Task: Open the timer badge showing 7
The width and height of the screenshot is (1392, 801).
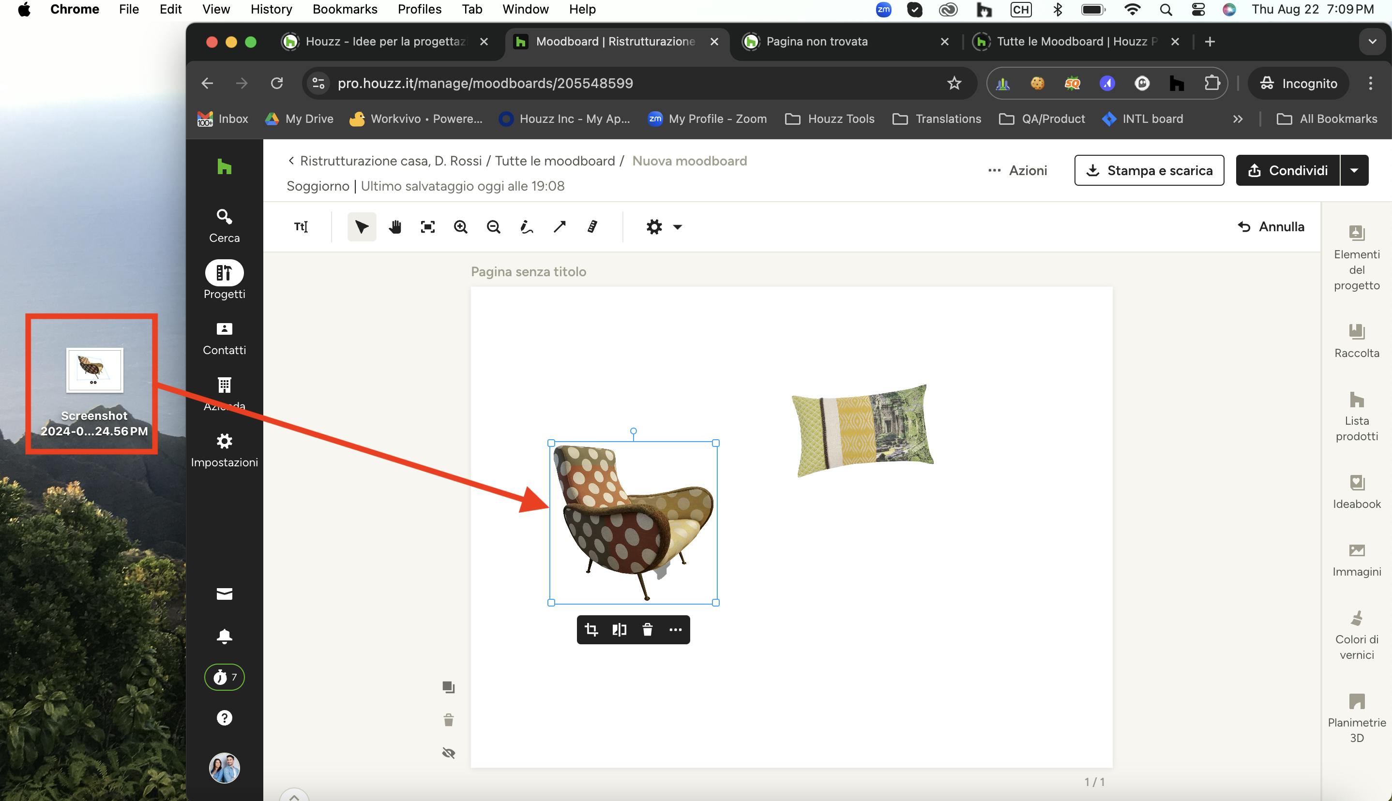Action: pos(224,677)
